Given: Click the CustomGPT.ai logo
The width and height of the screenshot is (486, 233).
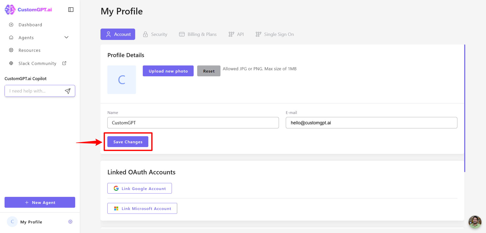Looking at the screenshot, I should click(x=28, y=10).
